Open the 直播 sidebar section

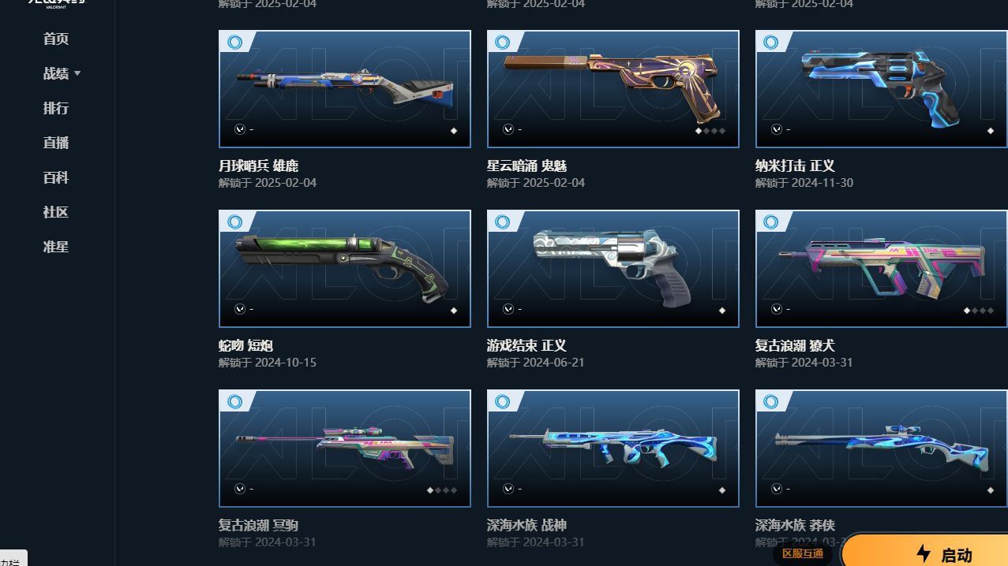pyautogui.click(x=56, y=143)
